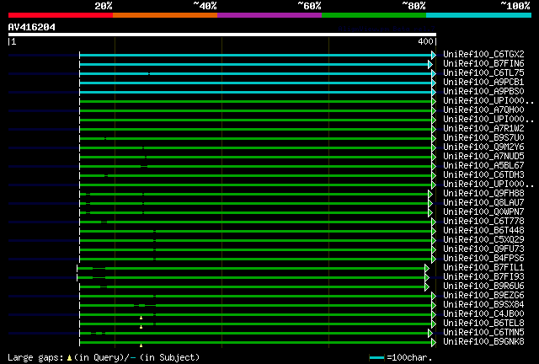Select the UniRef100_A7R1W2 label
Screen dimensions: 539x364
[x=483, y=129]
